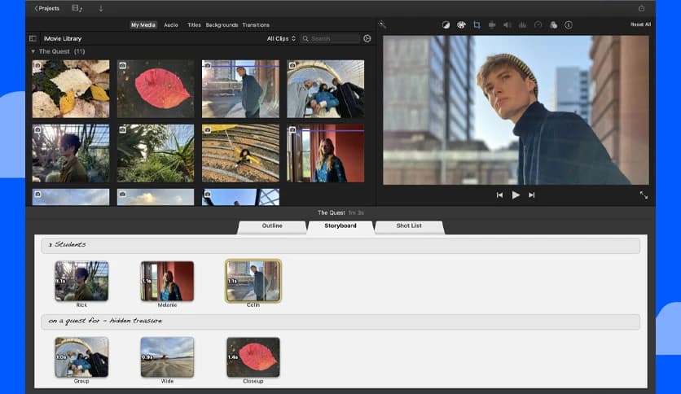The image size is (681, 394).
Task: Open the color correction palette tool
Action: tap(461, 24)
